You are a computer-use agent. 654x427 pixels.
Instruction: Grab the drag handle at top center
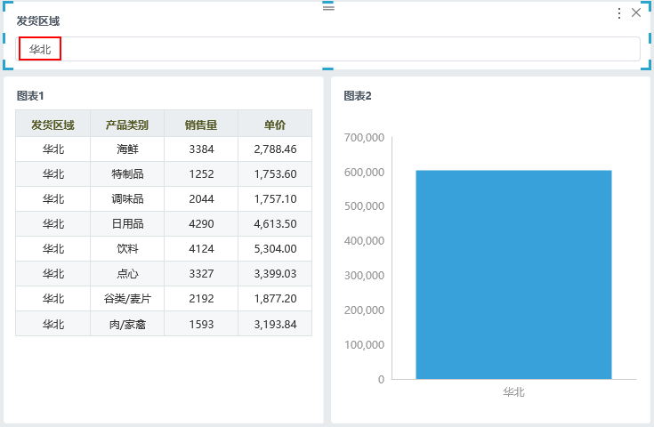click(328, 7)
